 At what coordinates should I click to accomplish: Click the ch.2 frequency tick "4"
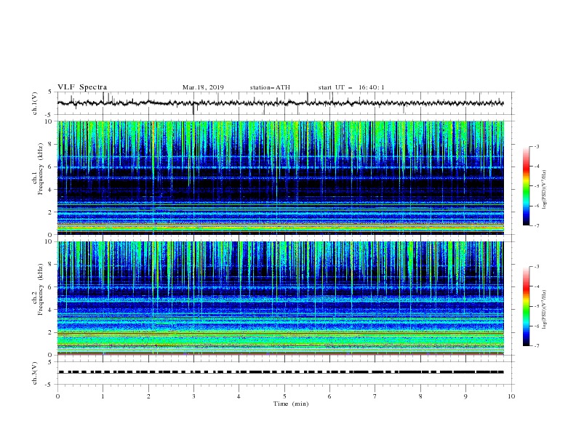pyautogui.click(x=52, y=310)
